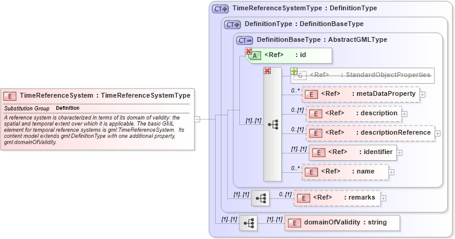The image size is (455, 239).
Task: Collapse the TimeReferenceSystem element minus box
Action: coord(197,119)
